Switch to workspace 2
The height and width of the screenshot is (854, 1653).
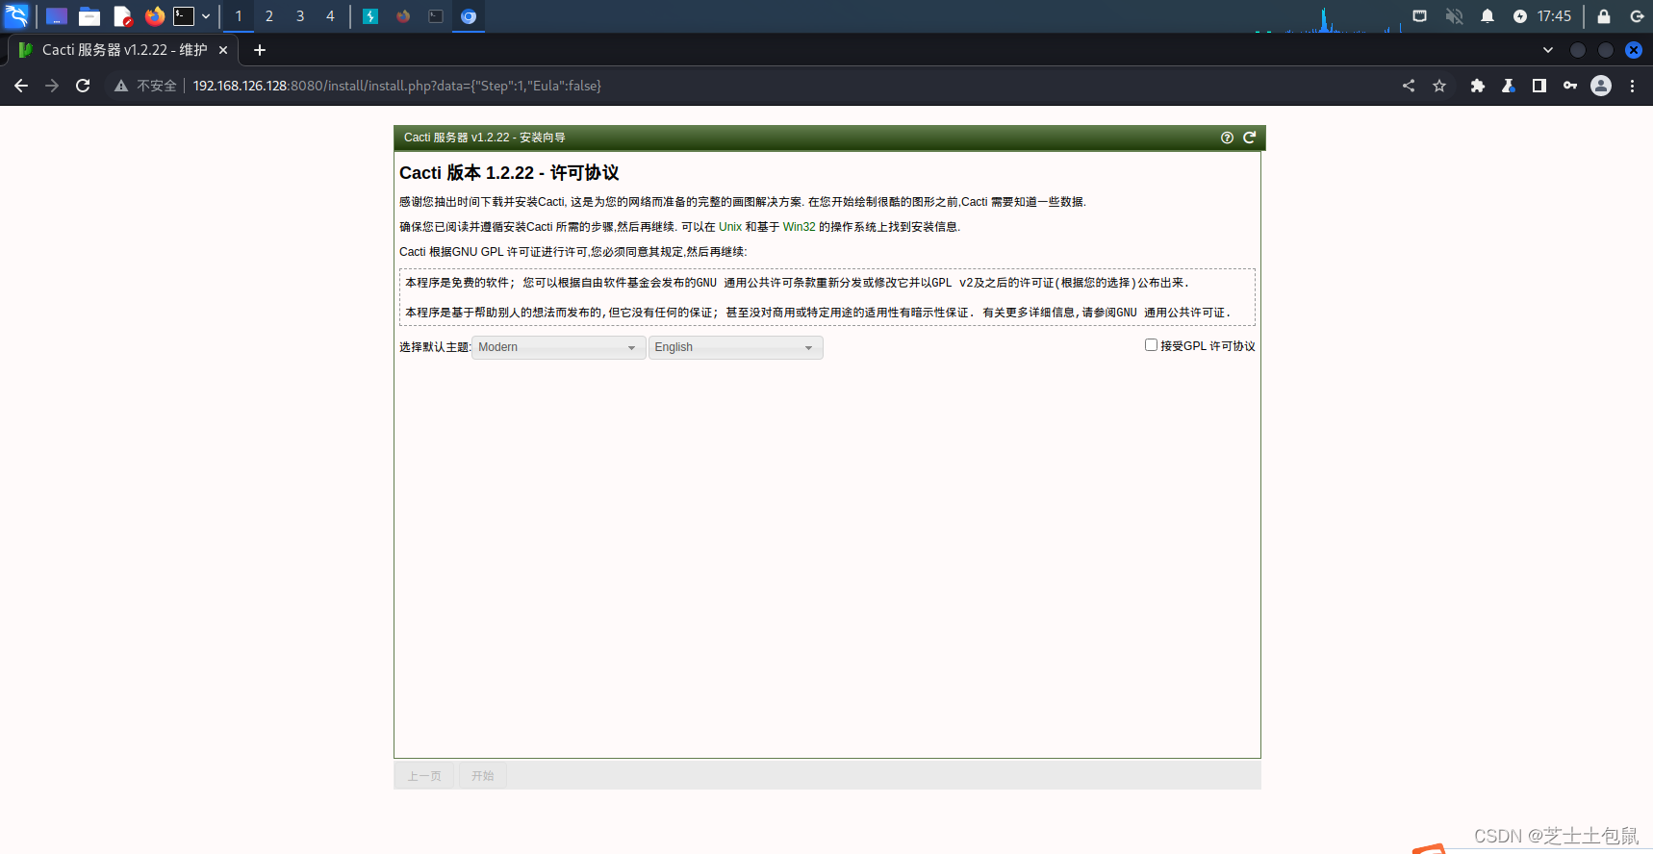click(269, 16)
